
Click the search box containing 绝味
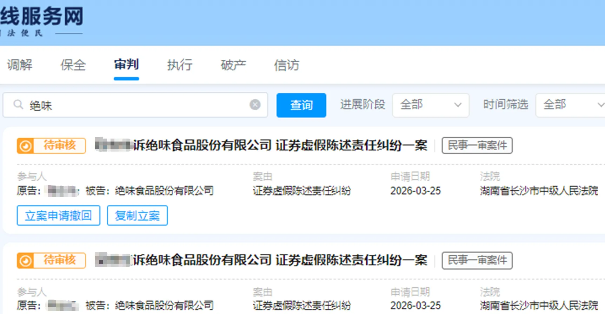[135, 105]
